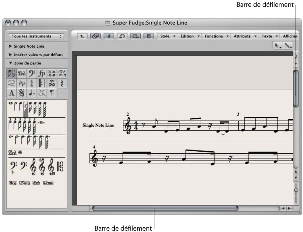The image size is (303, 232).
Task: Open the Tous les instruments pop-up menu
Action: point(36,36)
